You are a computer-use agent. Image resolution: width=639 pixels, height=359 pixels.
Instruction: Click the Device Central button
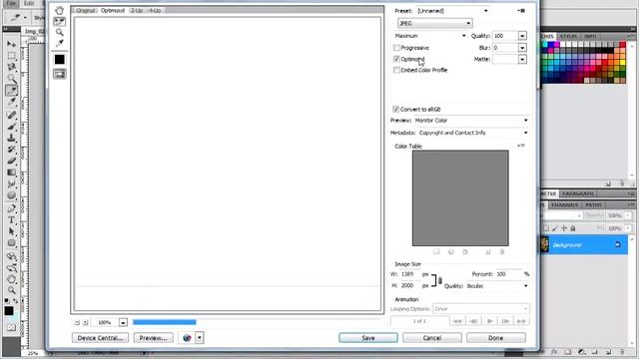click(100, 338)
